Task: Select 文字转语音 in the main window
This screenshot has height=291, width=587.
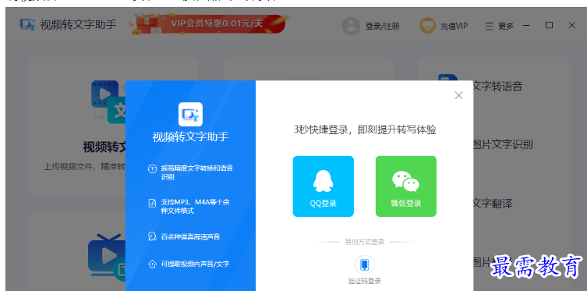Action: pyautogui.click(x=497, y=87)
